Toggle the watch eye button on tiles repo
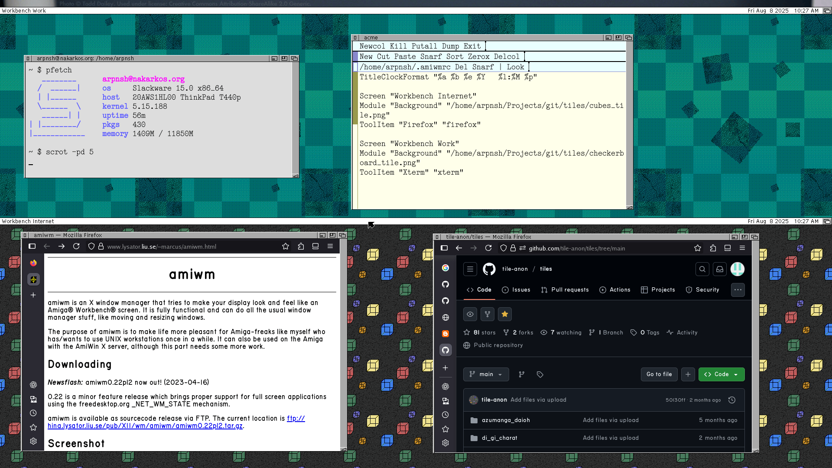The width and height of the screenshot is (832, 468). (470, 314)
